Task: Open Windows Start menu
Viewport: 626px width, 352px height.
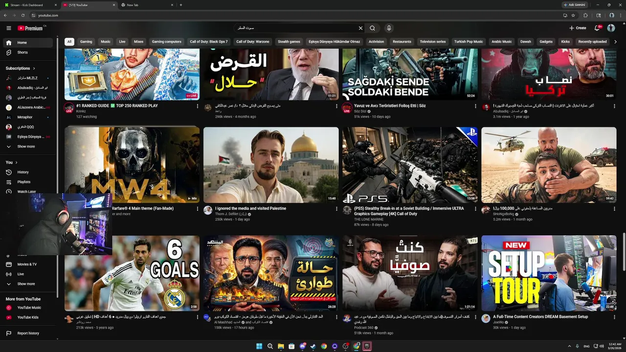Action: click(259, 346)
